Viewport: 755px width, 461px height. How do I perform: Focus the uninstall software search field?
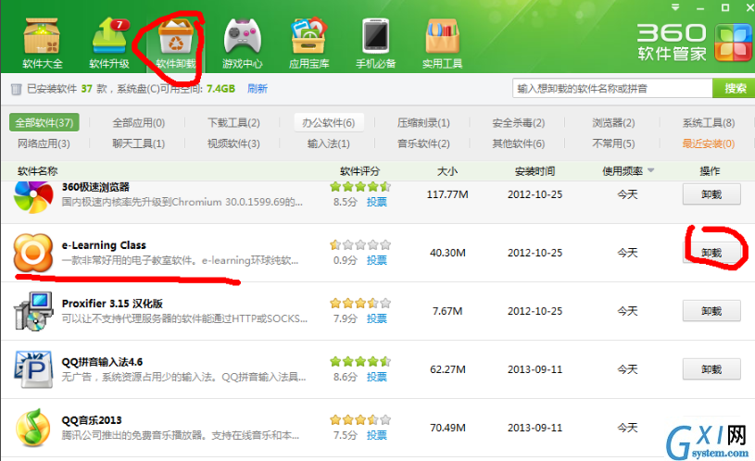612,88
